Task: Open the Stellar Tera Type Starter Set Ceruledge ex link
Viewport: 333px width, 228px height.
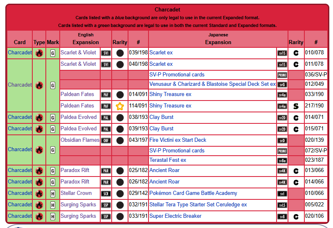Action: click(x=198, y=204)
